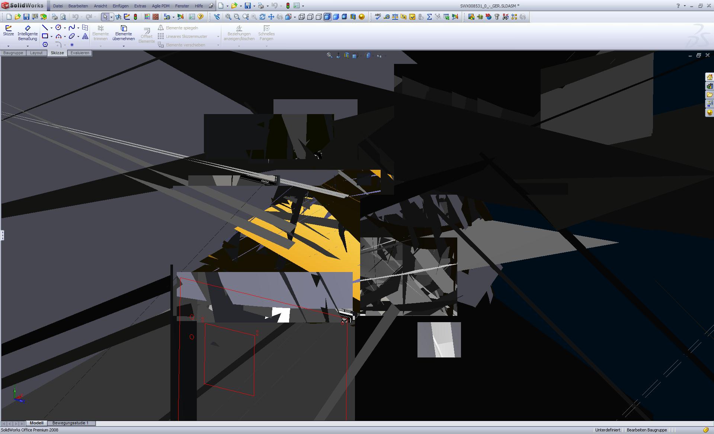714x434 pixels.
Task: Expand the Line tool dropdown arrow
Action: coord(51,28)
